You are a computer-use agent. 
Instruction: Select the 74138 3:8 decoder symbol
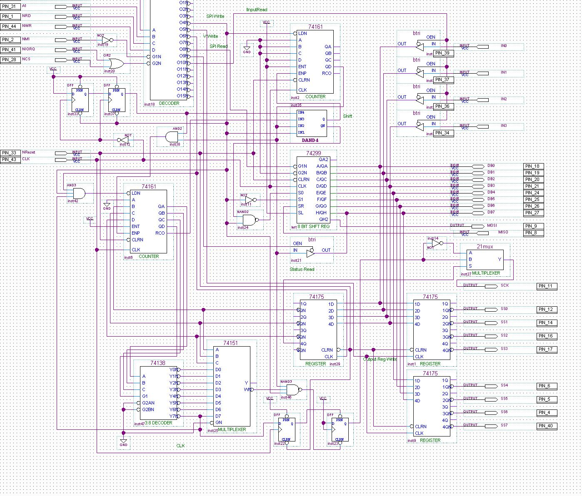pos(158,393)
